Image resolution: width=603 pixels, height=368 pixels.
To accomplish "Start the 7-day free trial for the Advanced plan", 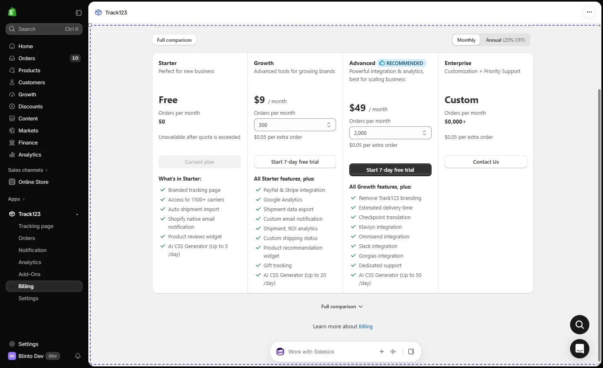I will tap(390, 170).
